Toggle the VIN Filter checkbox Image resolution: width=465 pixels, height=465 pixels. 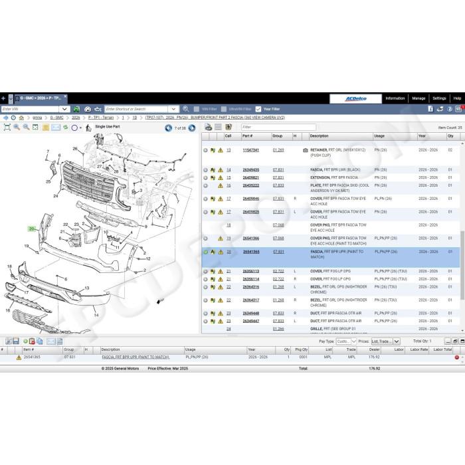tap(197, 109)
